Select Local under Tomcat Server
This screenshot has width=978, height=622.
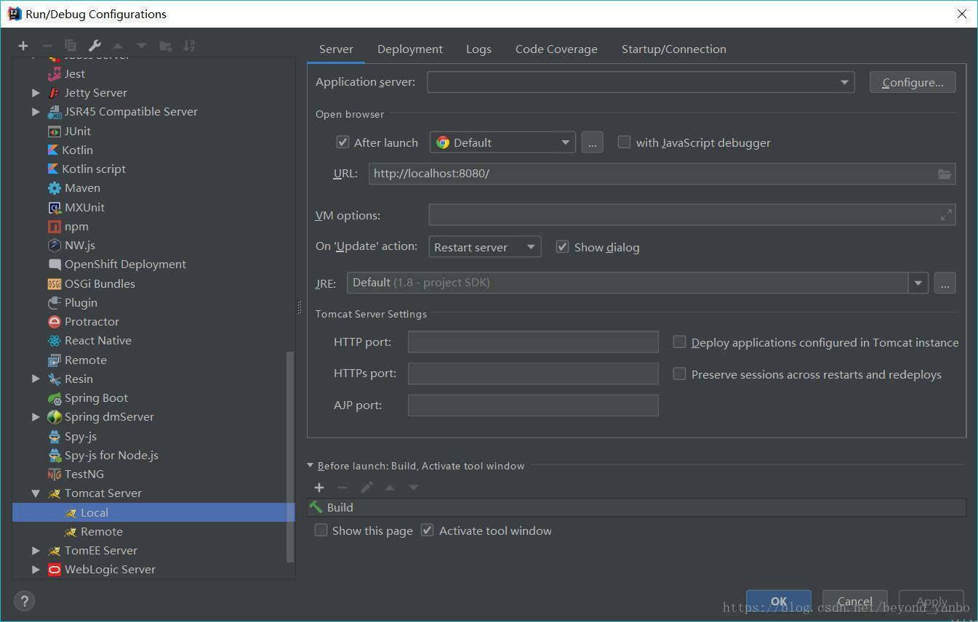pyautogui.click(x=154, y=512)
